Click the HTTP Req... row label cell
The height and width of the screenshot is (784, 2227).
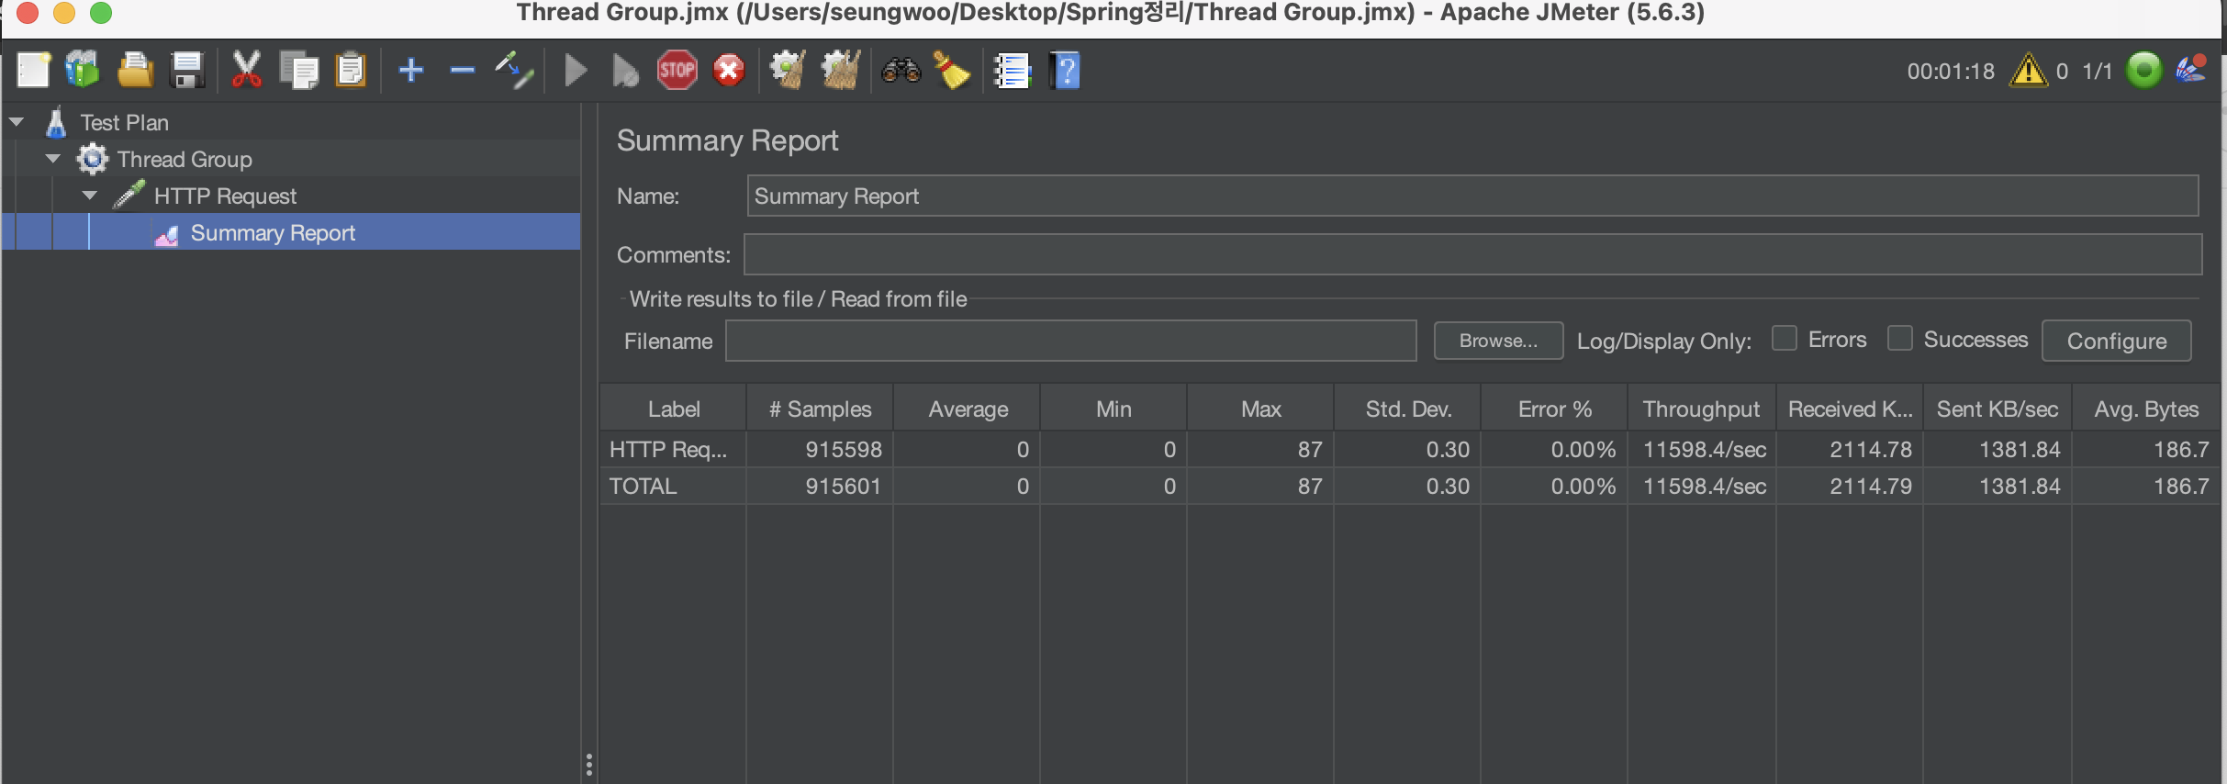673,449
